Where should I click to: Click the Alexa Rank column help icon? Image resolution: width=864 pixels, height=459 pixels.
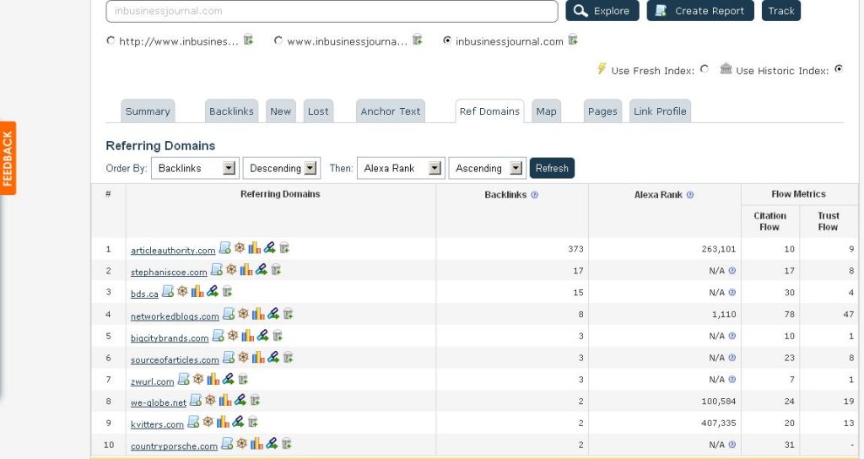click(x=690, y=195)
